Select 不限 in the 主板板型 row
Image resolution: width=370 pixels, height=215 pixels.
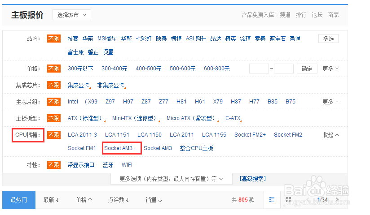54,118
